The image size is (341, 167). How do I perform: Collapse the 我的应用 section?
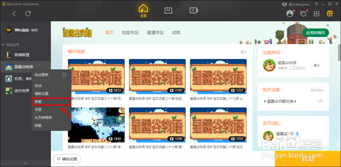11,45
